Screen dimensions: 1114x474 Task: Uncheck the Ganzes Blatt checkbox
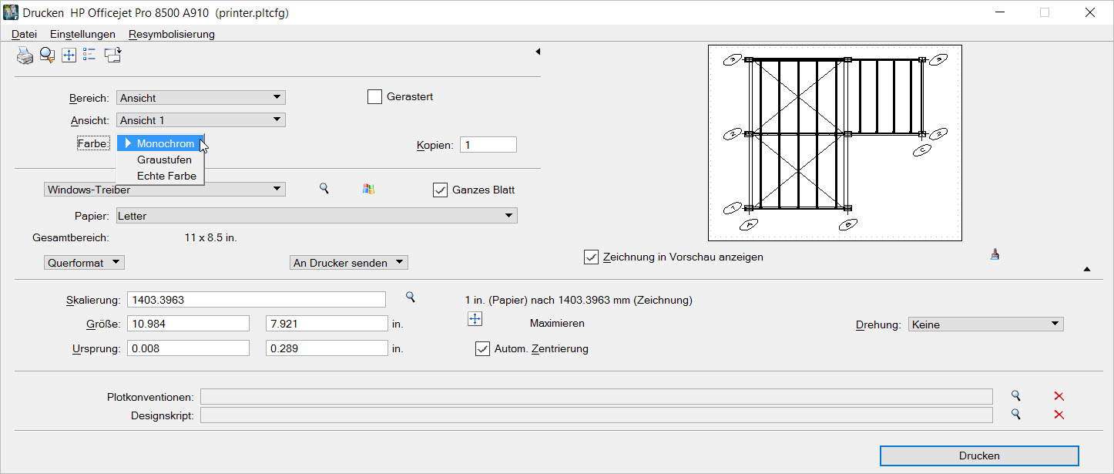coord(440,190)
